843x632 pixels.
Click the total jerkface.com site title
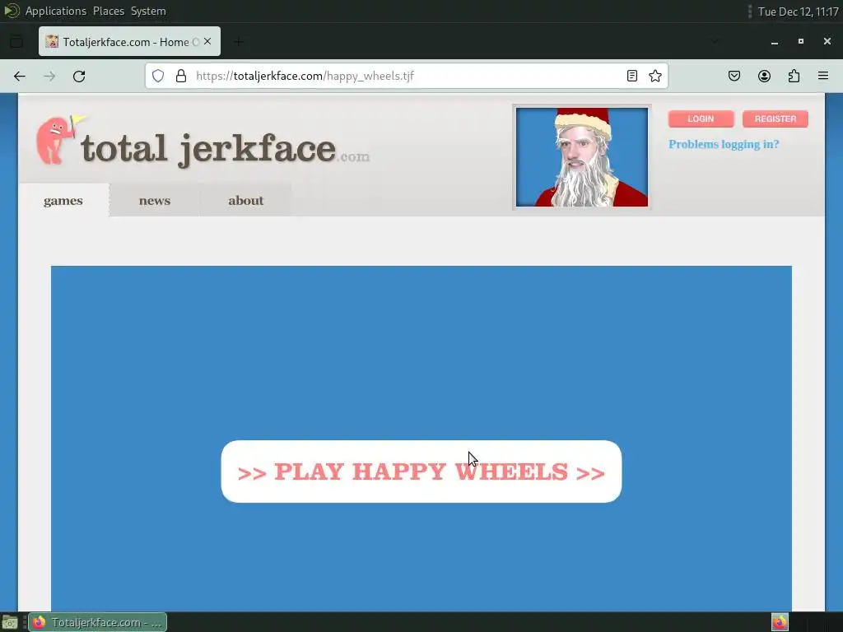click(225, 149)
